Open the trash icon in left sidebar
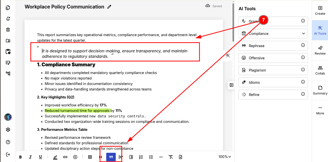Viewport: 328px width, 162px height. point(8,30)
